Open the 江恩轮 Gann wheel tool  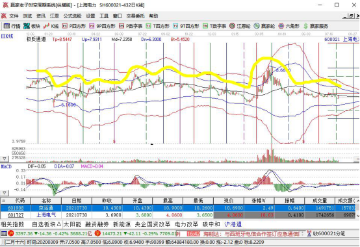tap(240, 26)
